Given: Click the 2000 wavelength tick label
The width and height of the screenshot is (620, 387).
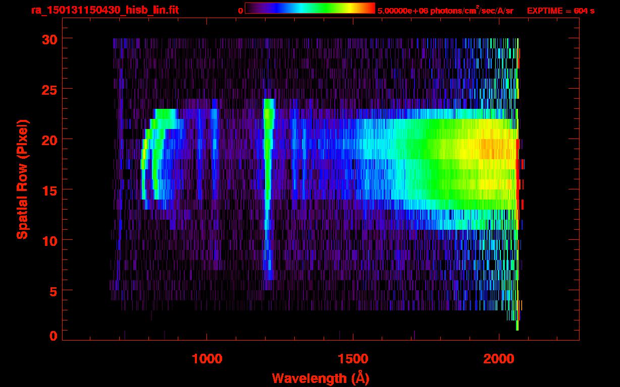Looking at the screenshot, I should [499, 359].
